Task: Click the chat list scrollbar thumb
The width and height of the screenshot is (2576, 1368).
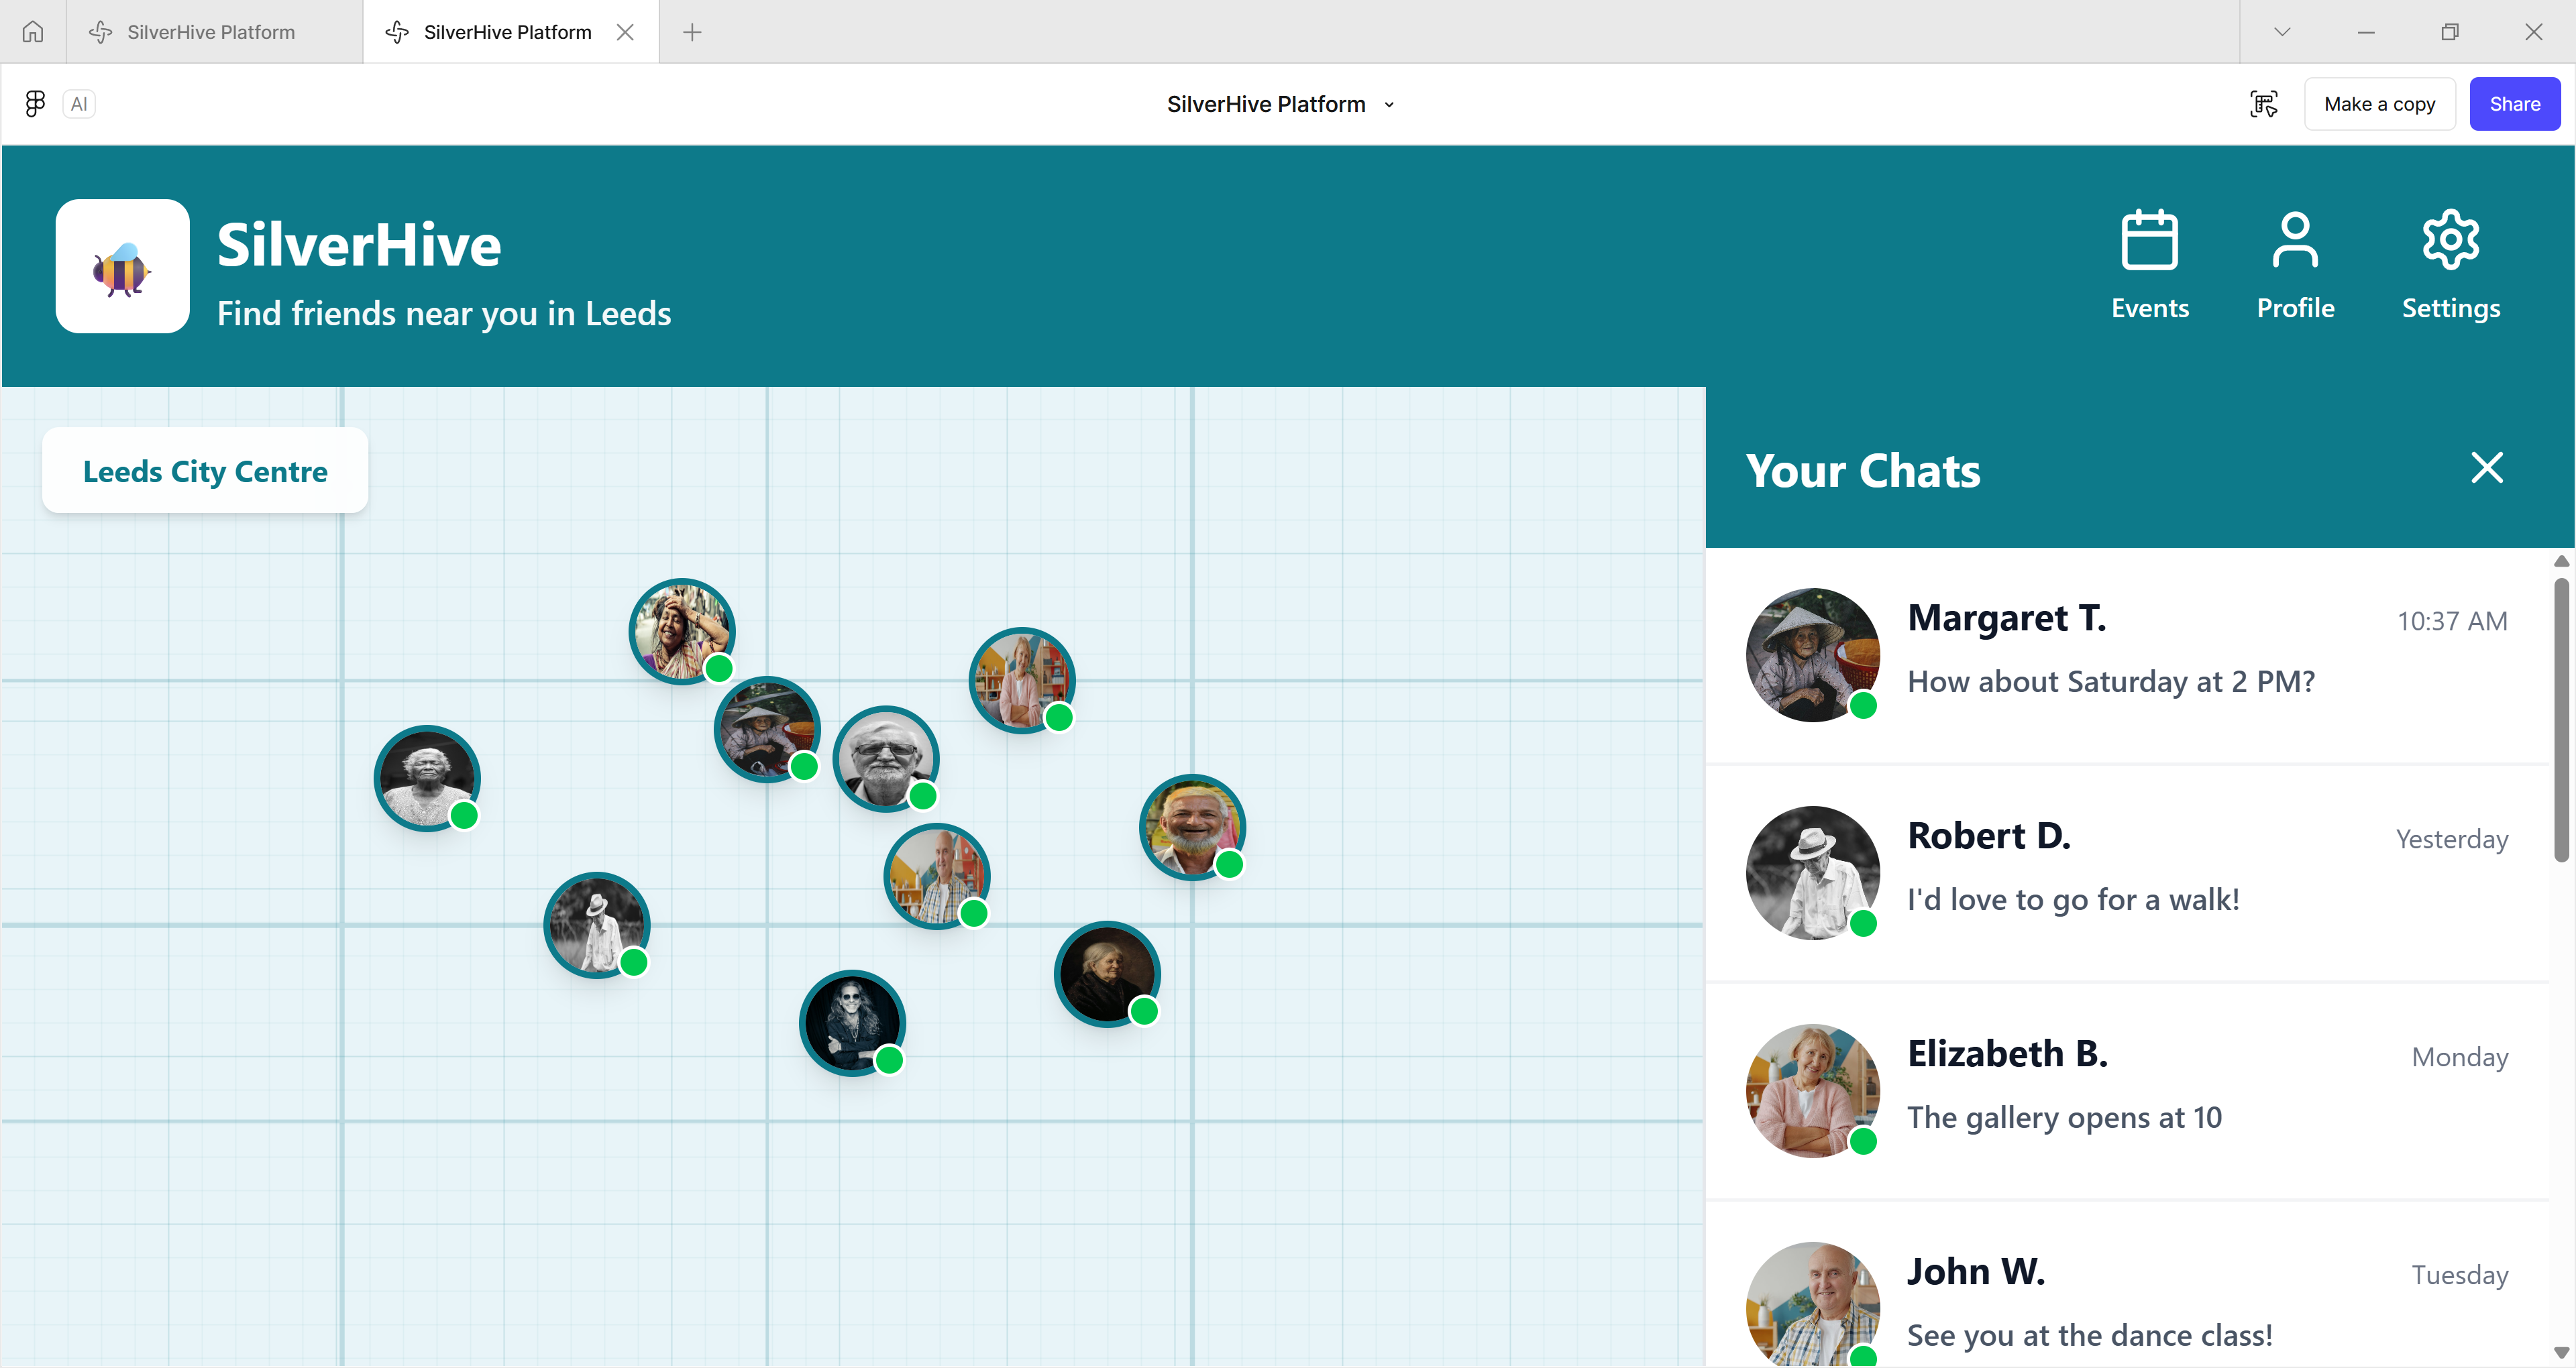Action: pos(2561,719)
